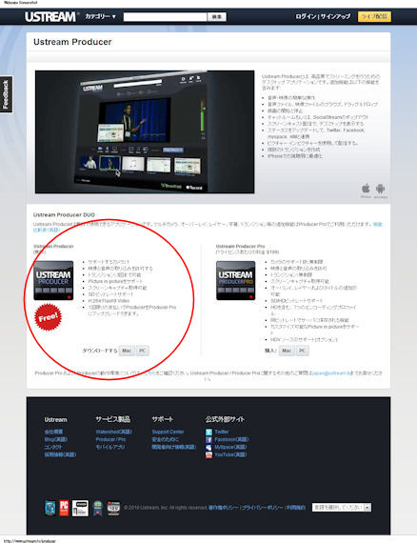The width and height of the screenshot is (417, 543).
Task: Open the ログイン link
Action: [x=306, y=16]
